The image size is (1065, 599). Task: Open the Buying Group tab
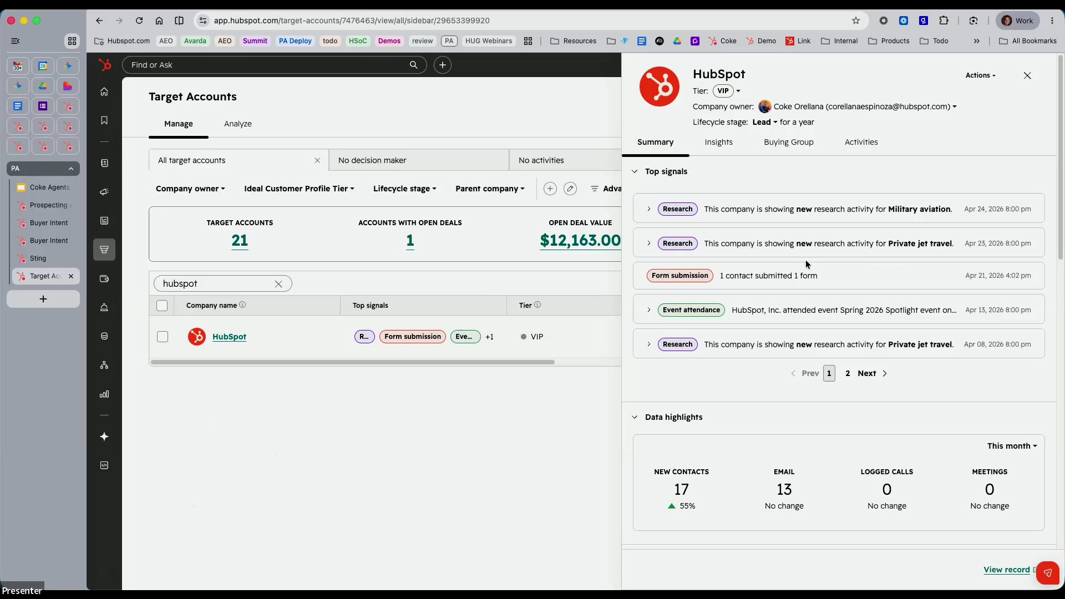tap(788, 143)
